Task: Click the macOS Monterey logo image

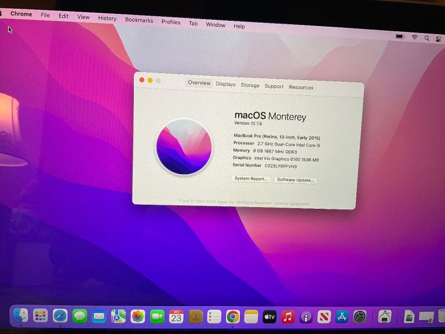Action: pos(184,147)
